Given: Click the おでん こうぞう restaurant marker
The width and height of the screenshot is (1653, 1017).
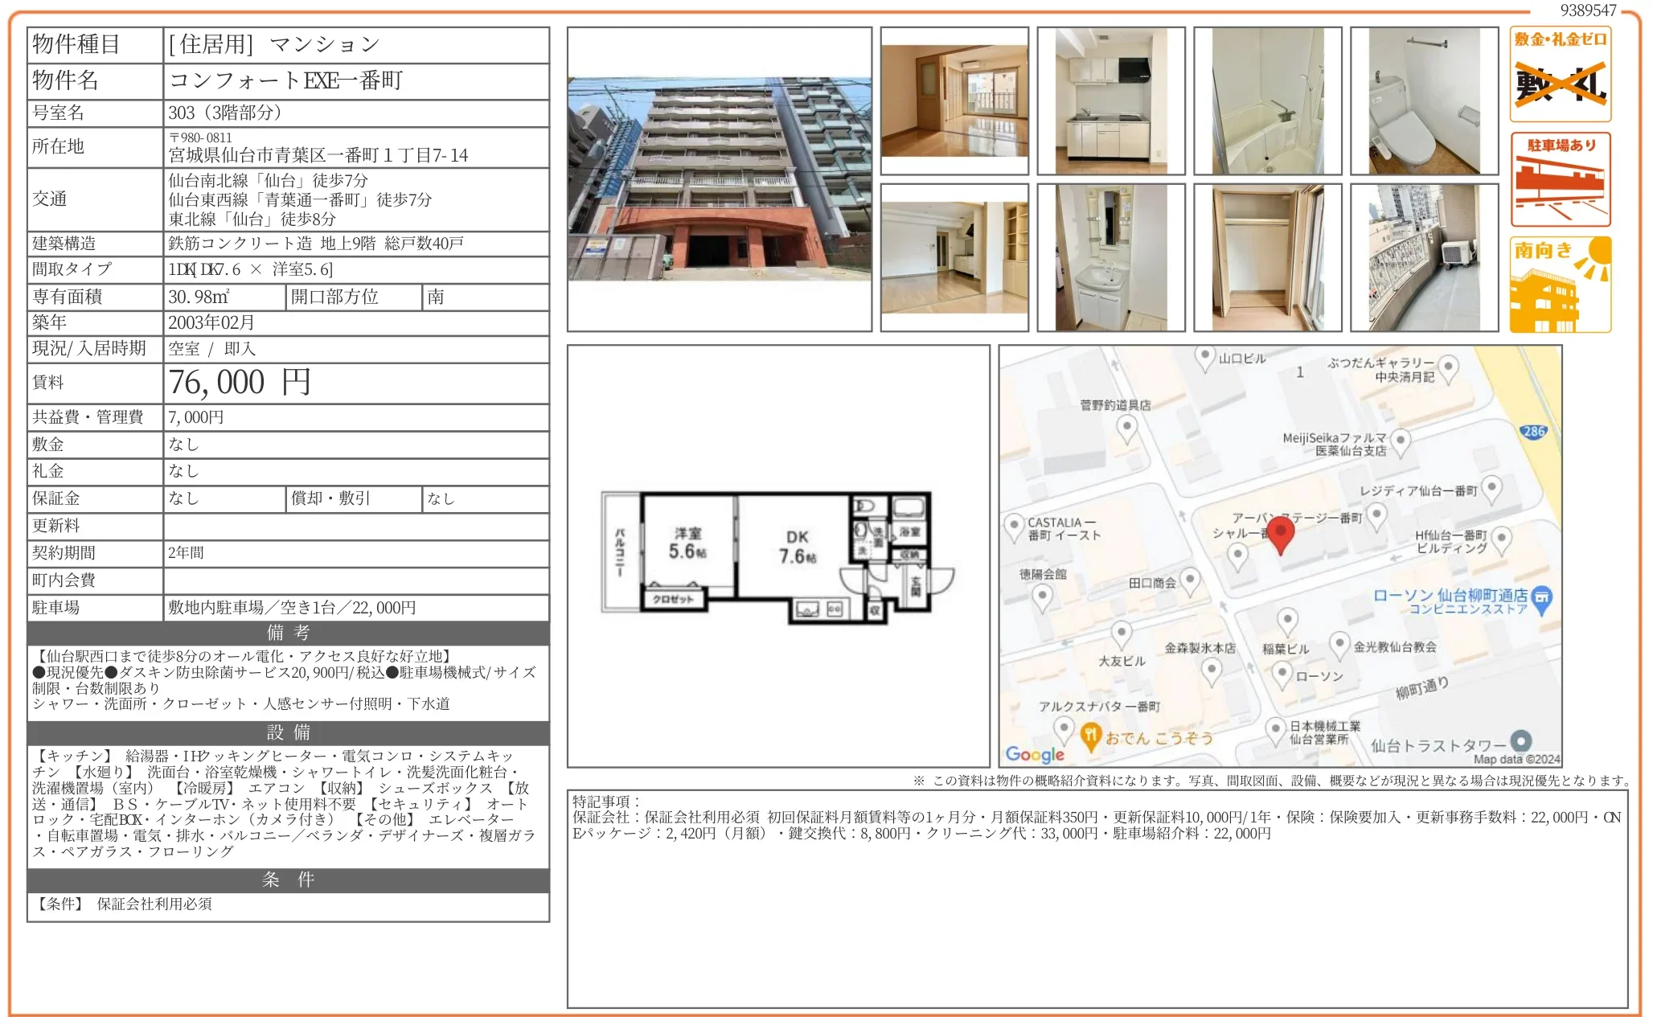Looking at the screenshot, I should pyautogui.click(x=1089, y=736).
